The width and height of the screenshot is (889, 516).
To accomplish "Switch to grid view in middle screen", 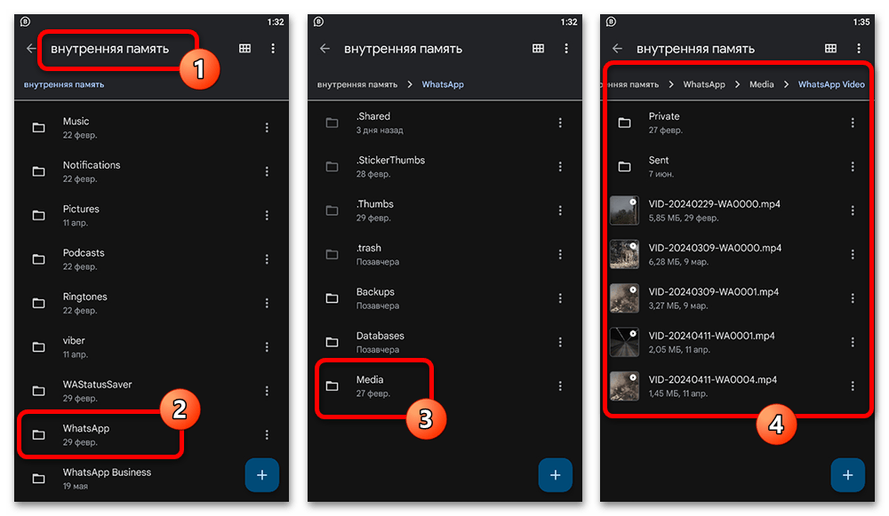I will 538,49.
